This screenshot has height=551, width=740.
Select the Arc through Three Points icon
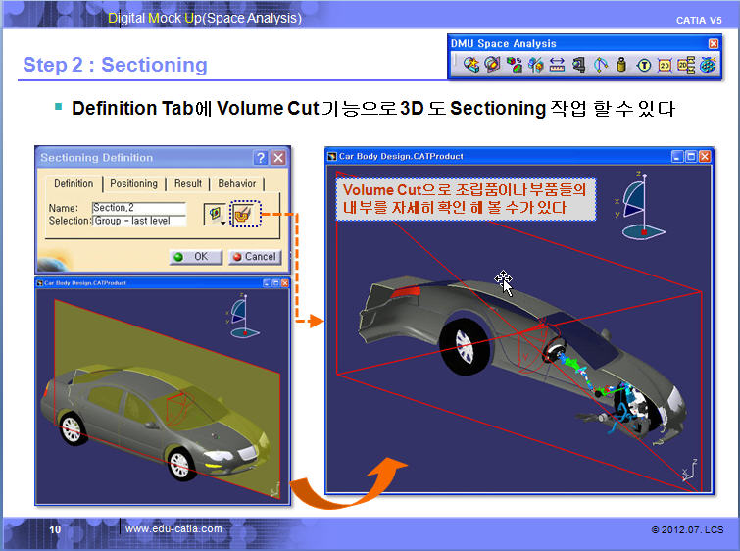600,66
